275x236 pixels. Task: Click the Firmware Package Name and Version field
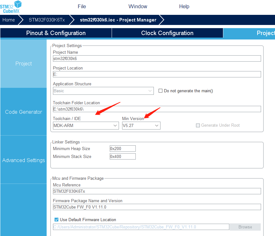pyautogui.click(x=157, y=207)
